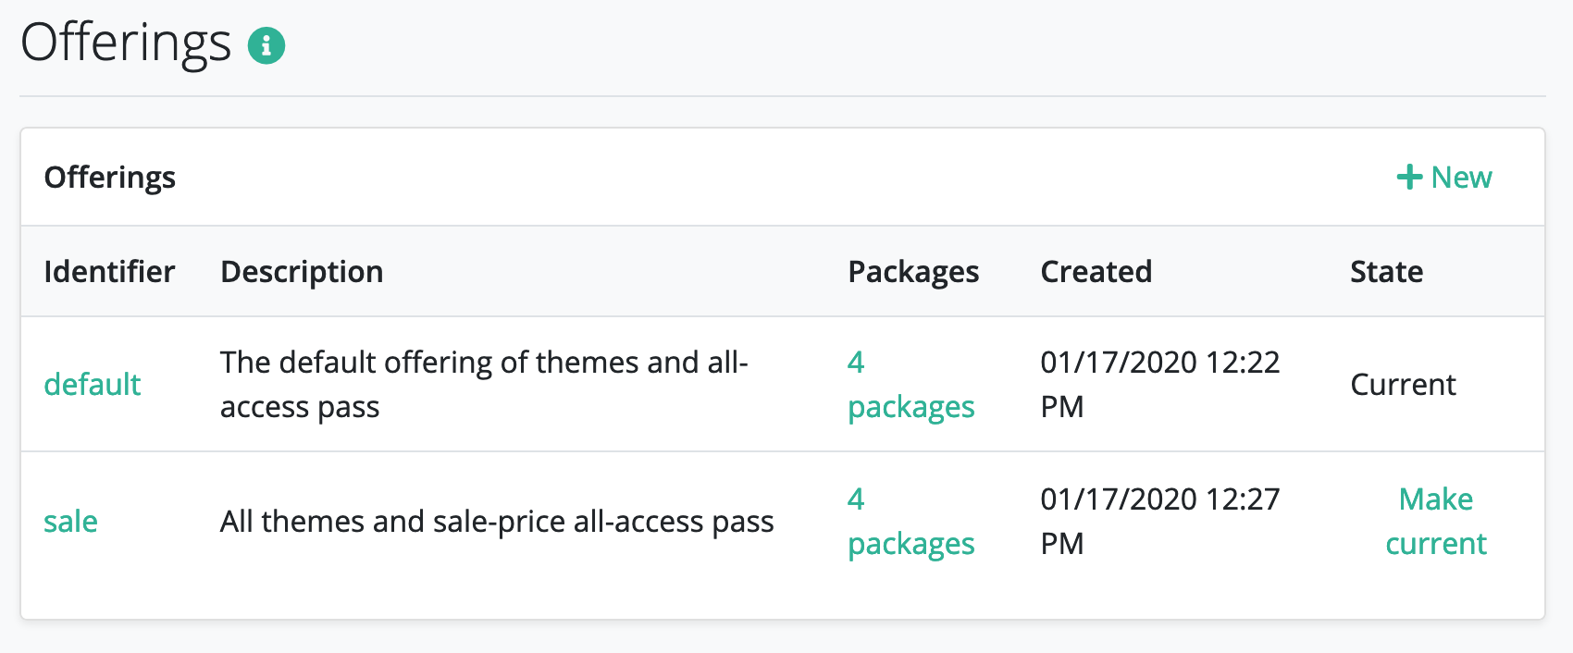Click the Offerings panel title
Screen dimensions: 1573x653
pyautogui.click(x=110, y=177)
